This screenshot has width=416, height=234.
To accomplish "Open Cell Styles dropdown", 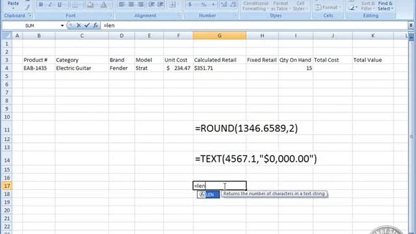I will coord(300,6).
